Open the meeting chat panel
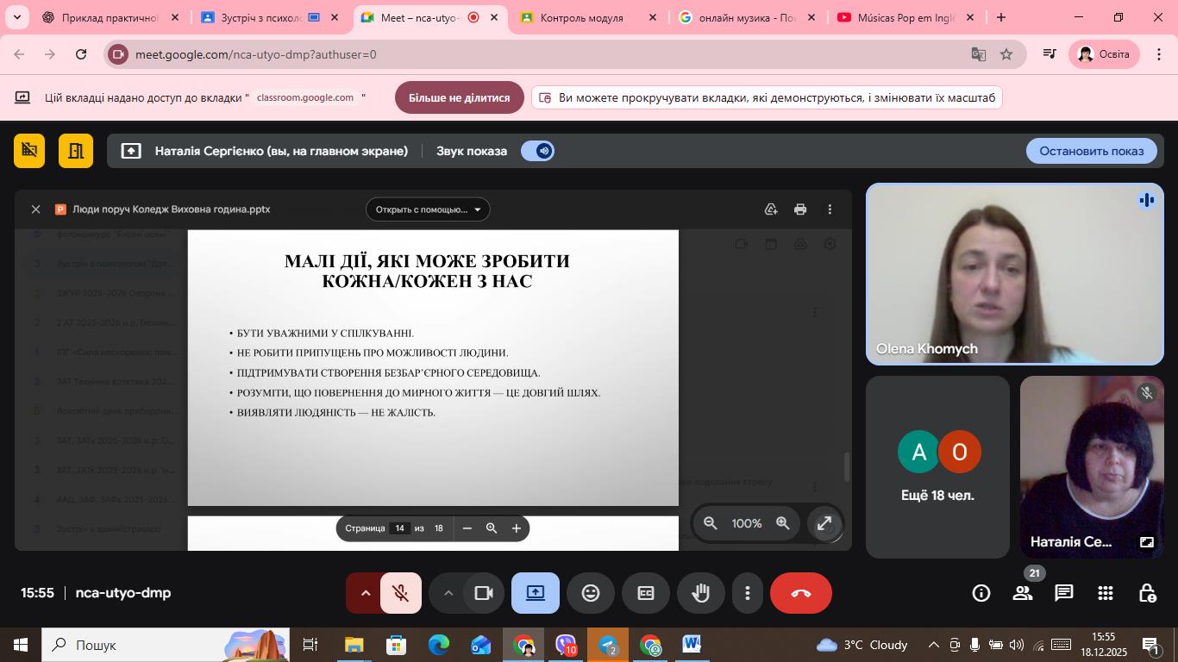This screenshot has width=1178, height=662. pos(1064,593)
